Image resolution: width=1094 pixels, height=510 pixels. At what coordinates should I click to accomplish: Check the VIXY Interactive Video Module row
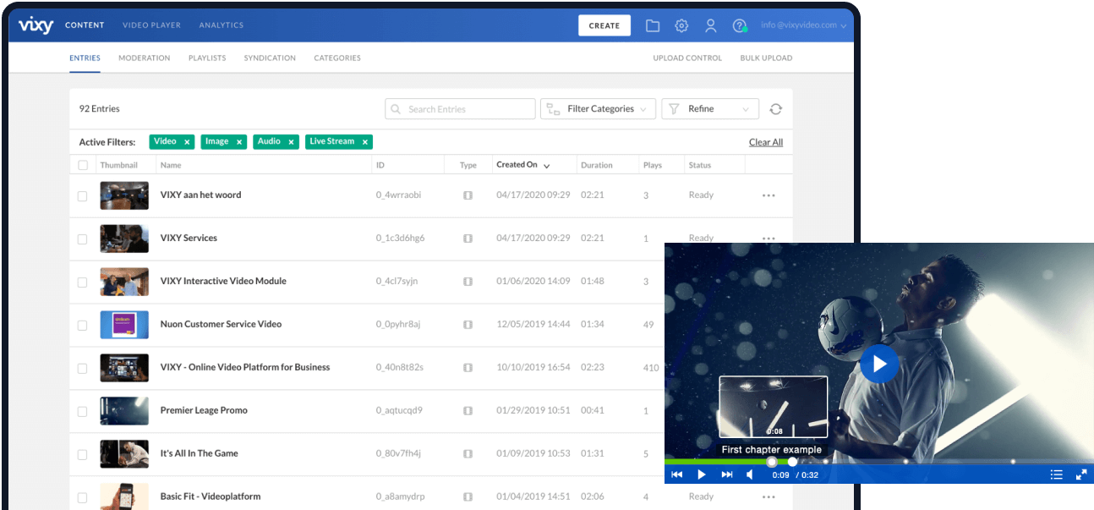[83, 282]
